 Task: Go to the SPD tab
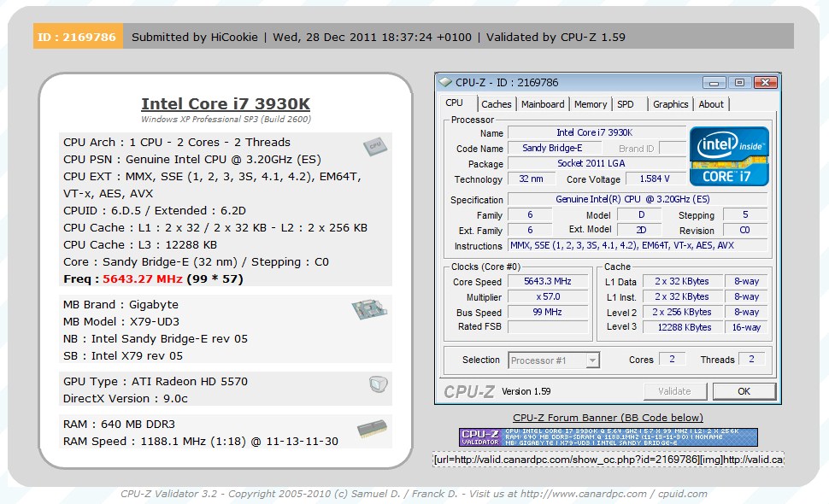[x=626, y=104]
